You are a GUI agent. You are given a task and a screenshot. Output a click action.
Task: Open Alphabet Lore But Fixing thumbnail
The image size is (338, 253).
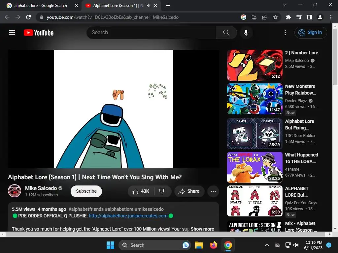[x=254, y=134]
